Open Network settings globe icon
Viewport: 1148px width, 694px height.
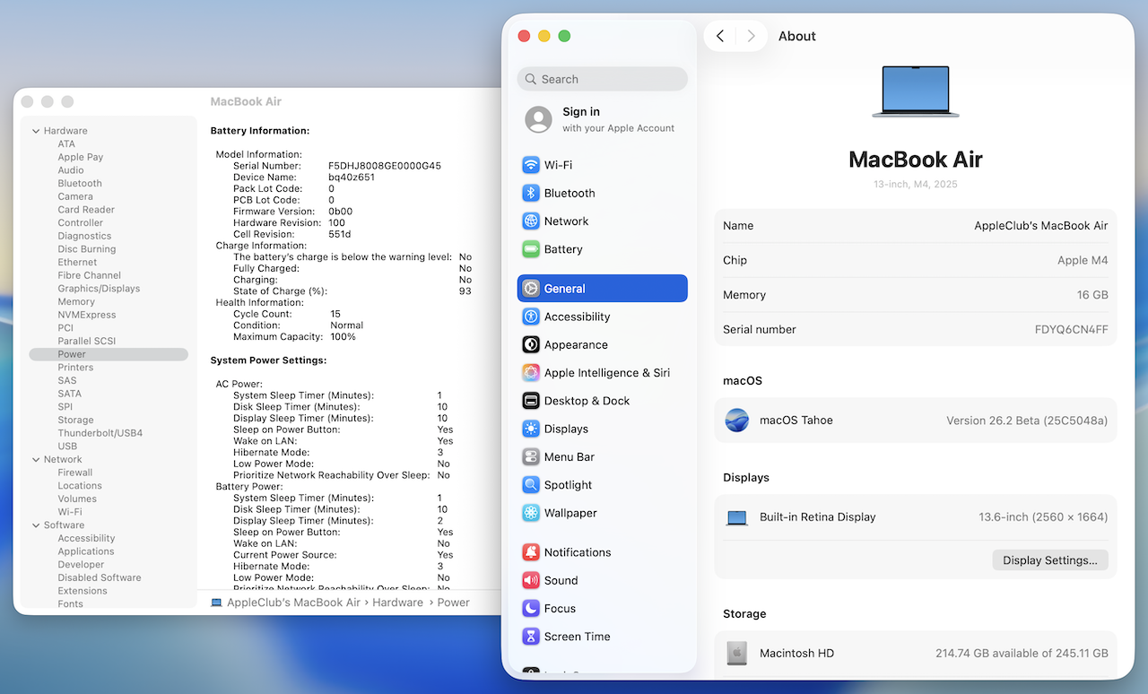[x=531, y=221]
